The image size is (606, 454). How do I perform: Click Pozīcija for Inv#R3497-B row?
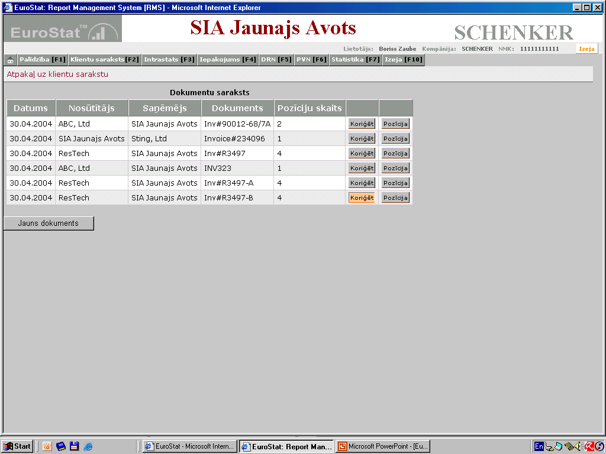395,197
